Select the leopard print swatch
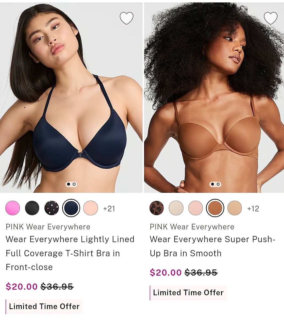This screenshot has width=284, height=330. [157, 208]
